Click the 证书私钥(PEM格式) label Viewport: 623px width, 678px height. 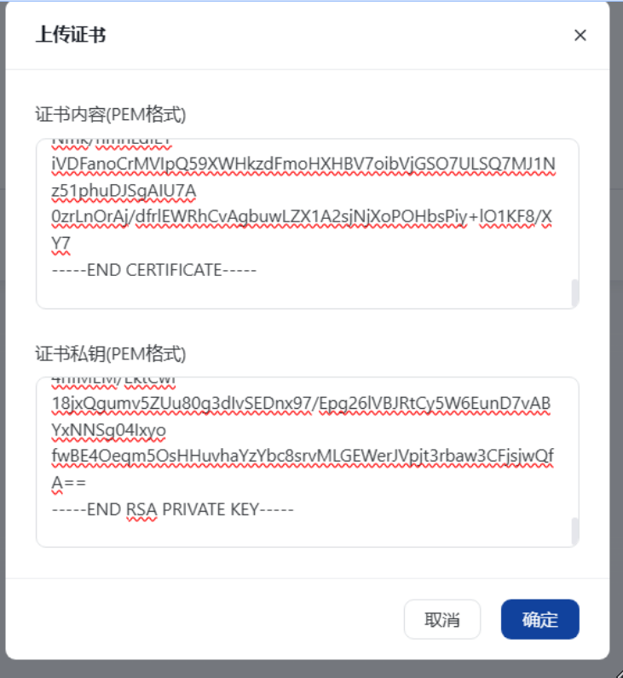111,353
